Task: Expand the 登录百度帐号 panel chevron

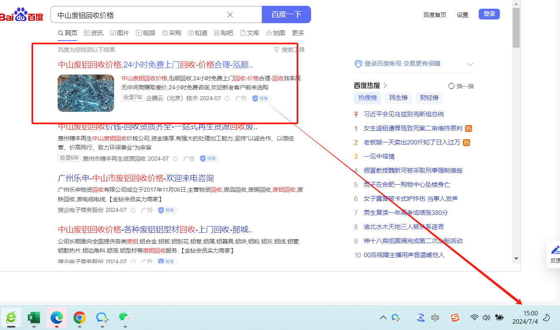Action: click(470, 64)
